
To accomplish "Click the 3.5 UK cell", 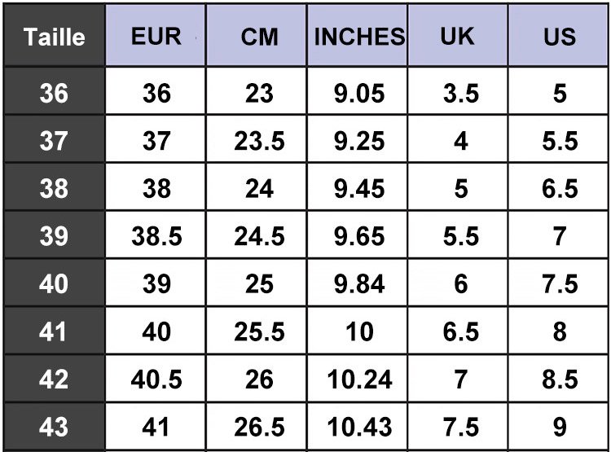I will tap(460, 93).
